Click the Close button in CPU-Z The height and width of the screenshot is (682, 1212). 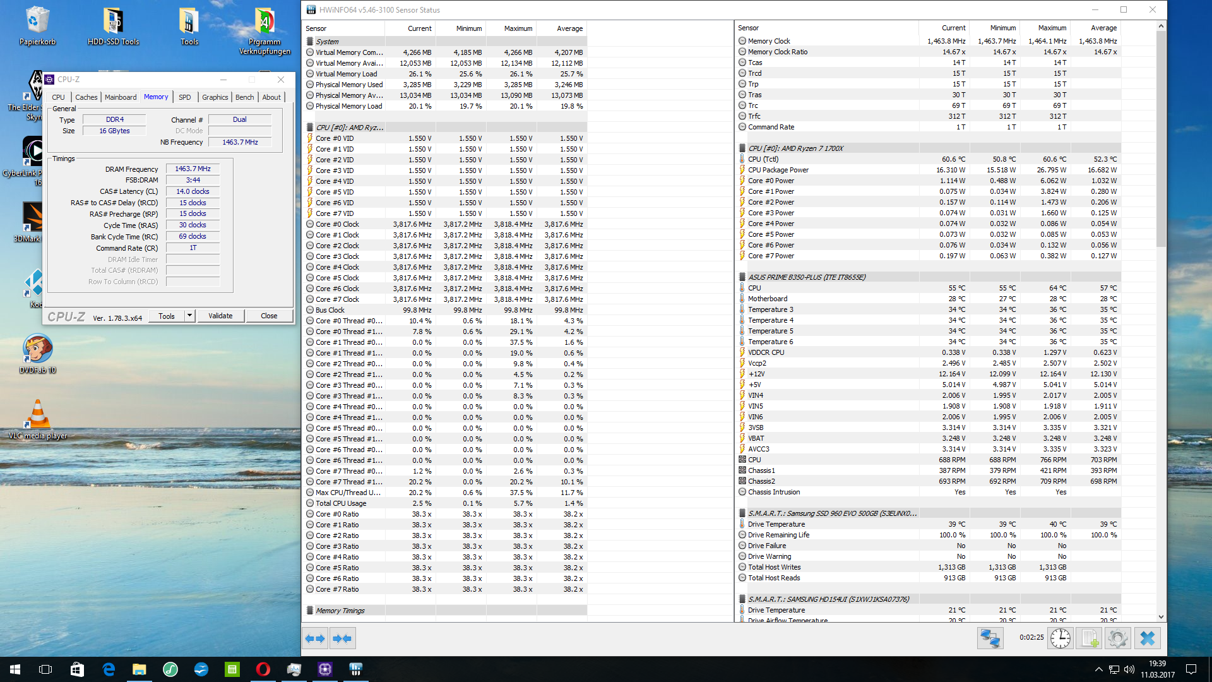269,316
